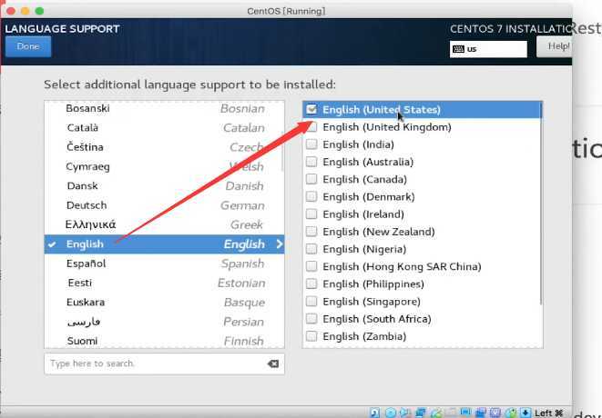
Task: Click the yellow minimize button of CentOS window
Action: [25, 11]
